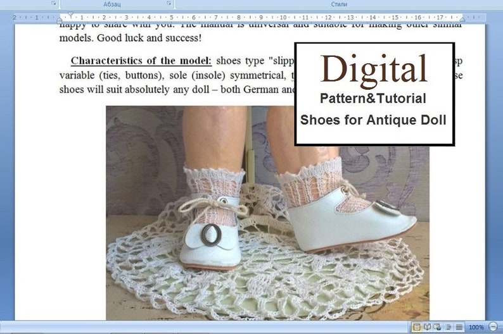Switch to Print Layout view
This screenshot has width=503, height=334.
(416, 327)
